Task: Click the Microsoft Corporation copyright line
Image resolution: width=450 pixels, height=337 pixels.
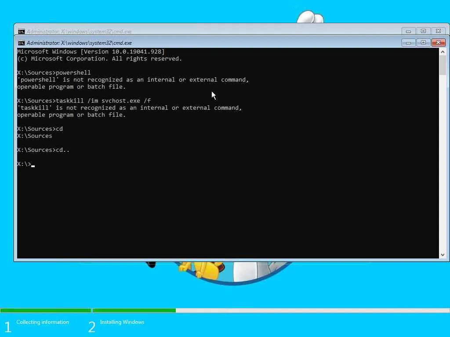Action: 100,59
